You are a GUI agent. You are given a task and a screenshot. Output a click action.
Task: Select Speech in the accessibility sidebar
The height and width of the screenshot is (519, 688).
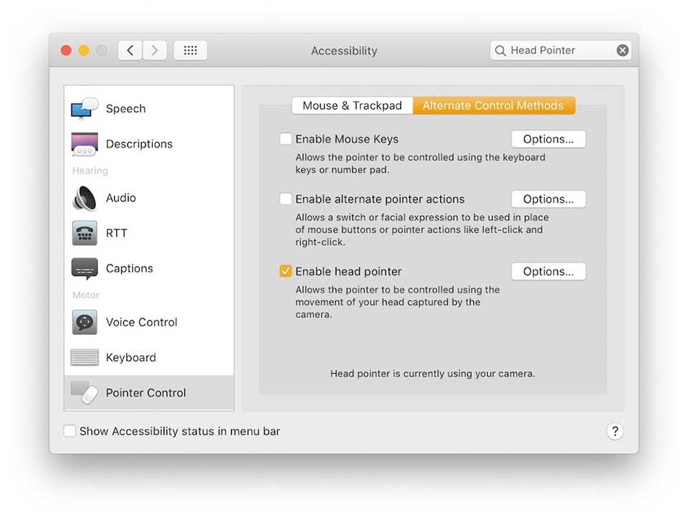point(125,109)
